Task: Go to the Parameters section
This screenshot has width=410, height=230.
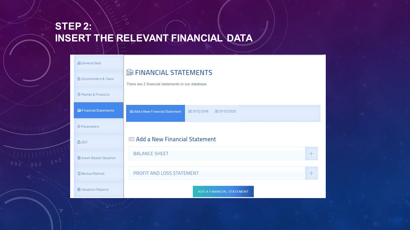Action: coord(90,126)
